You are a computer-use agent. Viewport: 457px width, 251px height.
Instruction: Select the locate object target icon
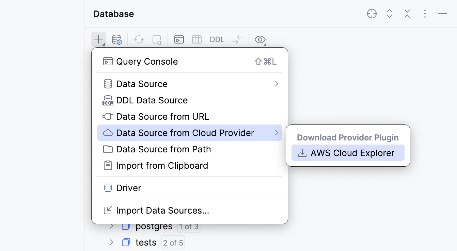372,14
